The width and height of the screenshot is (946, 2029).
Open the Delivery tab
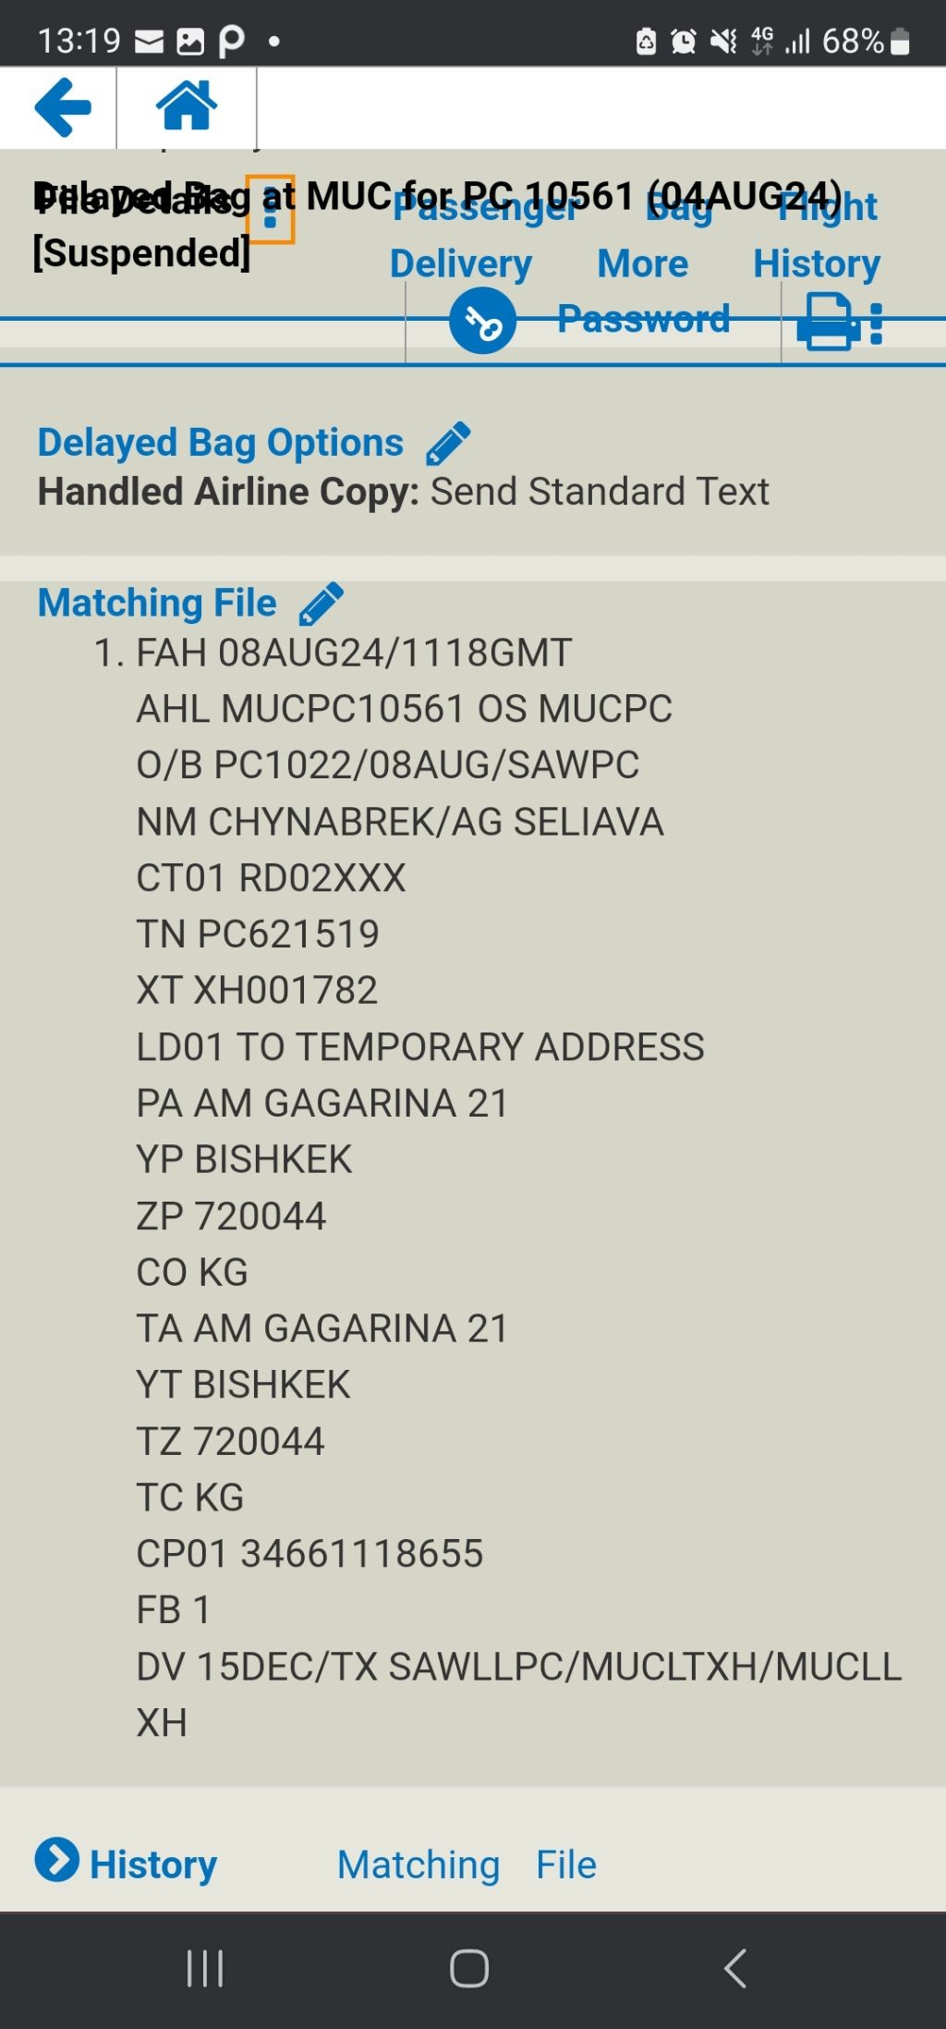coord(461,264)
